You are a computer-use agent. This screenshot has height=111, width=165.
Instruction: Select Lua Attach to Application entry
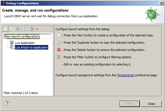pos(31,47)
